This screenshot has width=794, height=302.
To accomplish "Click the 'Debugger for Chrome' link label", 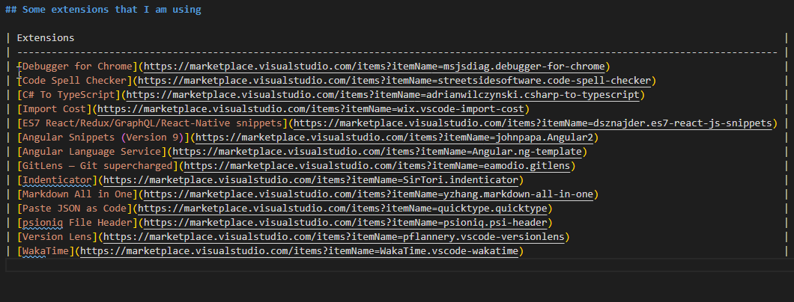I will click(x=77, y=67).
